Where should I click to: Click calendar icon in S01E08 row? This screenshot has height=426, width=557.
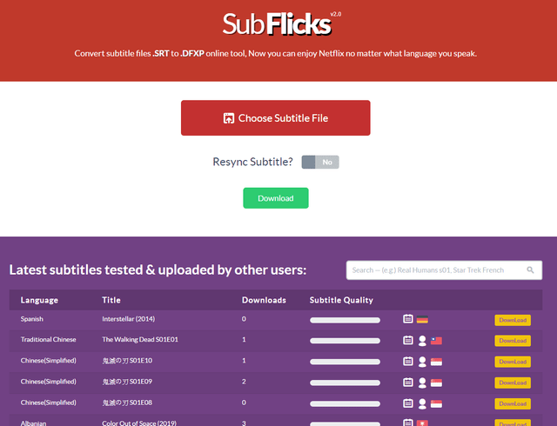(408, 403)
